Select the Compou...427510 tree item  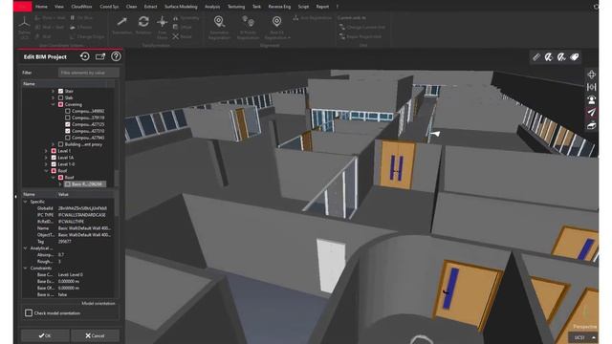pyautogui.click(x=88, y=131)
